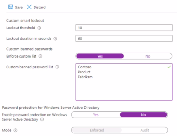
Task: Click the Lockout threshold label
Action: click(21, 28)
